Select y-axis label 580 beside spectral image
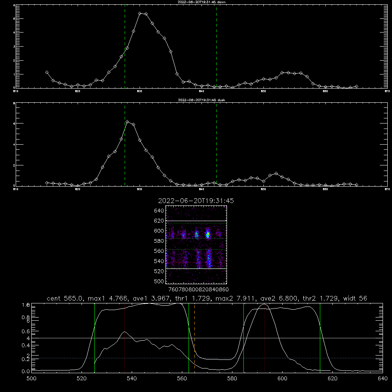392x392 pixels. (159, 241)
